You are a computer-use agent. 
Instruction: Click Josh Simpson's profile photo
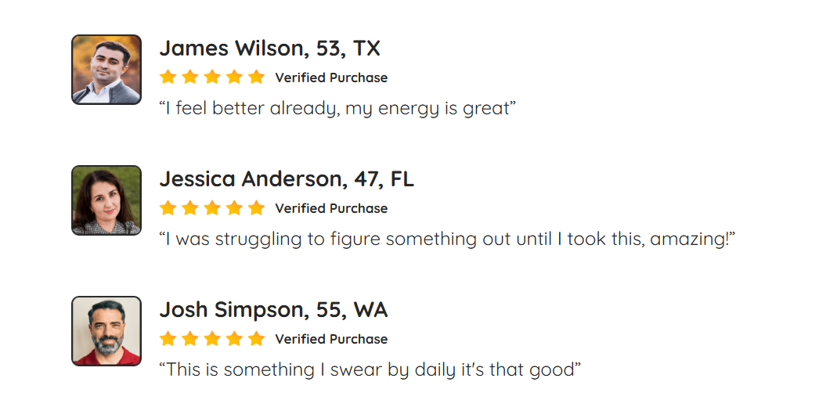tap(106, 331)
